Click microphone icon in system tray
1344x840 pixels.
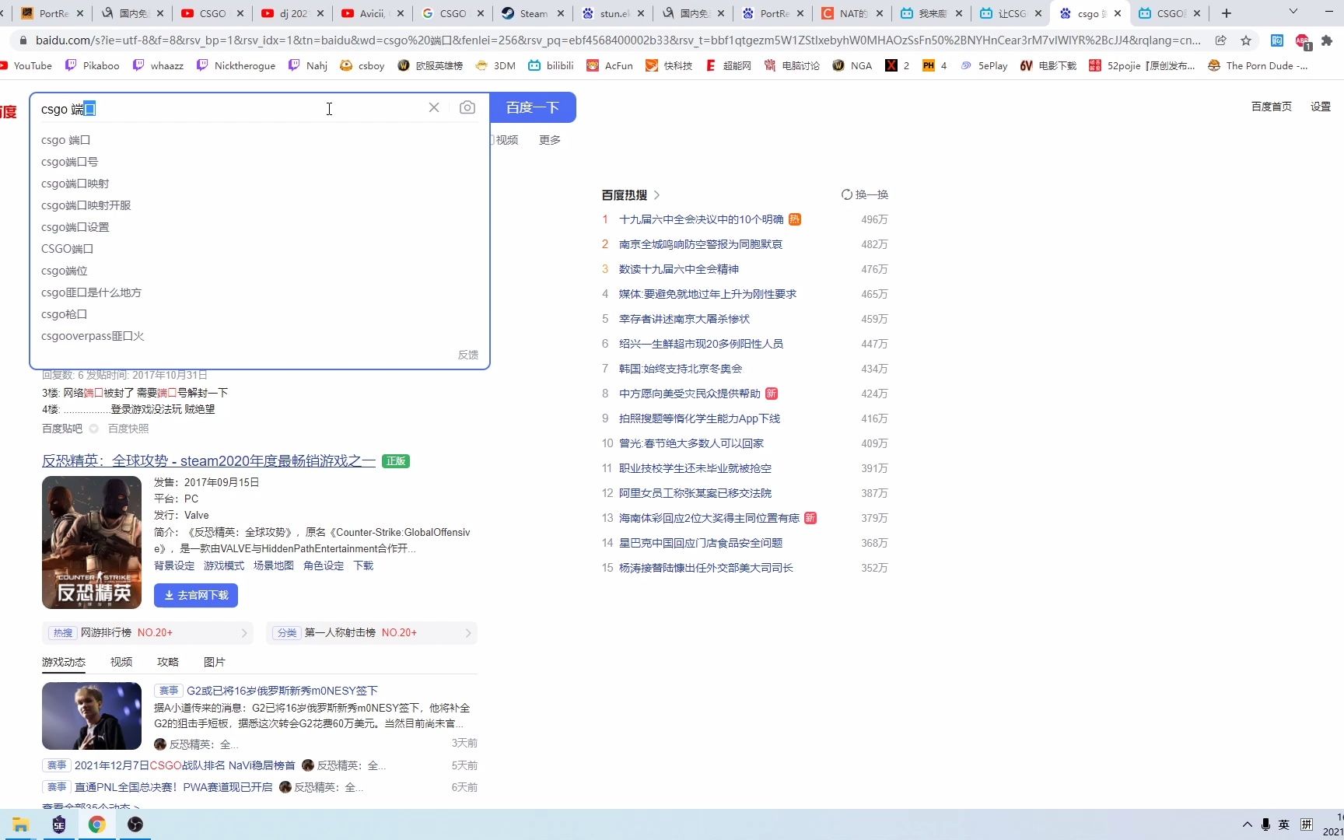click(1265, 824)
